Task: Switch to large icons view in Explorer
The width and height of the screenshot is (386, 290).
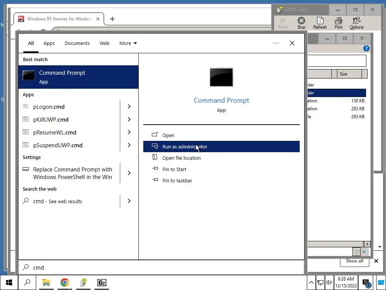Action: (365, 251)
